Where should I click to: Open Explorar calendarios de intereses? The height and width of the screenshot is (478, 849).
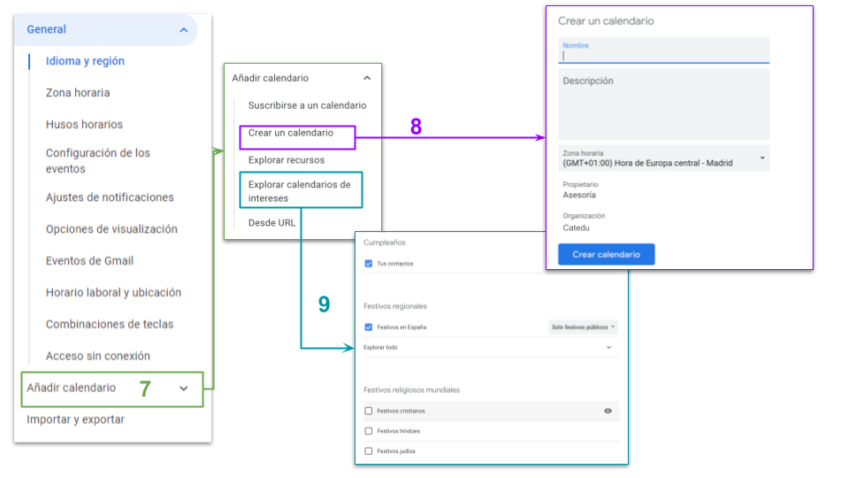(300, 191)
